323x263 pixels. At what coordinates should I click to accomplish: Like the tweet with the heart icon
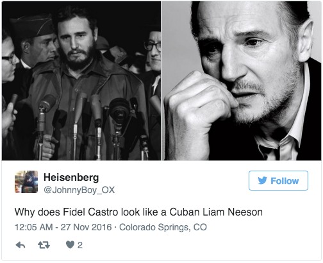pos(70,245)
